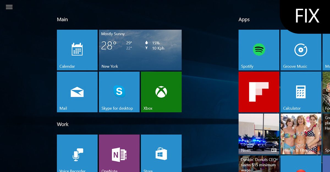Launch the Mail app tile
The image size is (330, 172).
77,92
